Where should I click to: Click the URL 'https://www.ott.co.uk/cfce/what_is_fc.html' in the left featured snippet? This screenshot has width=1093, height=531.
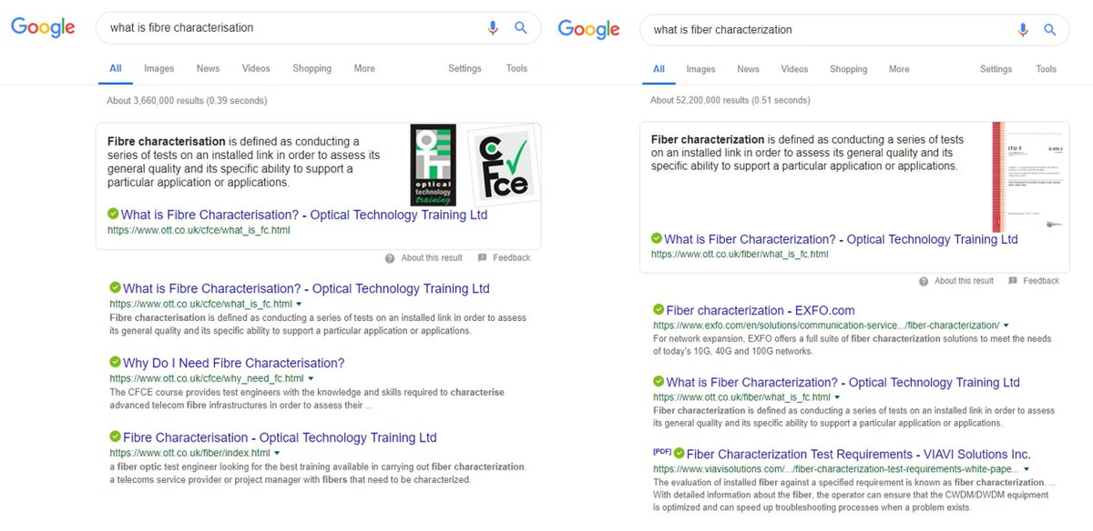(x=199, y=231)
